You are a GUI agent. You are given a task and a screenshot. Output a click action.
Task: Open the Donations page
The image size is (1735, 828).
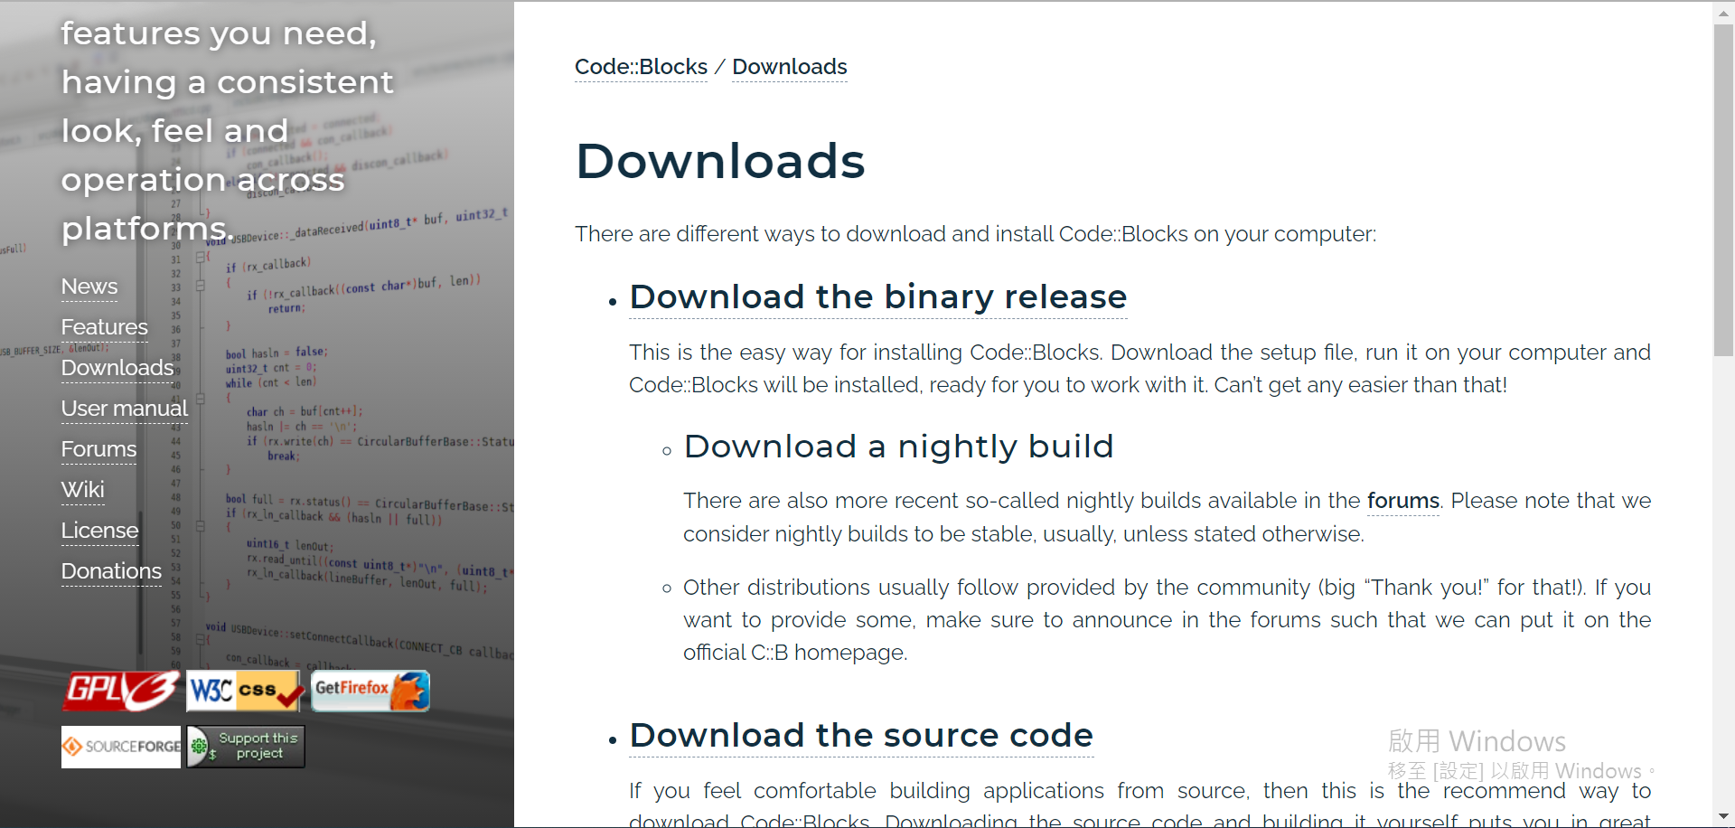tap(112, 572)
